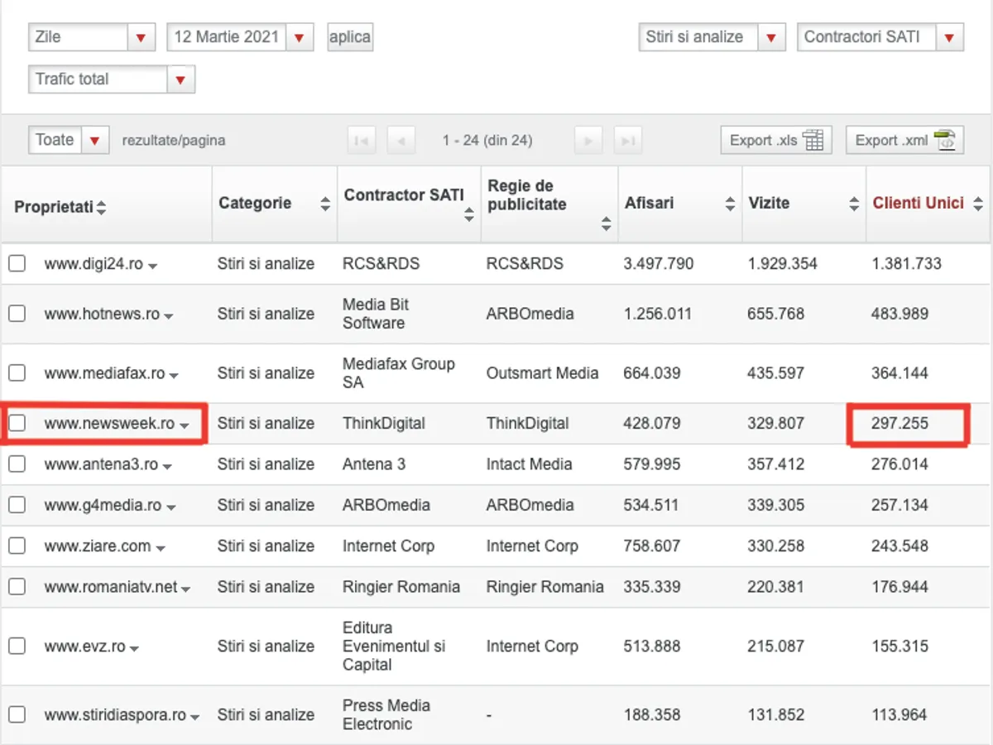The image size is (993, 745).
Task: Sort by Vizite column arrows
Action: point(854,204)
